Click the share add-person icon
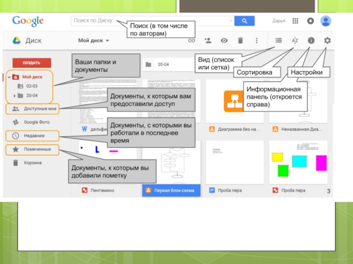The width and height of the screenshot is (353, 264). (208, 40)
